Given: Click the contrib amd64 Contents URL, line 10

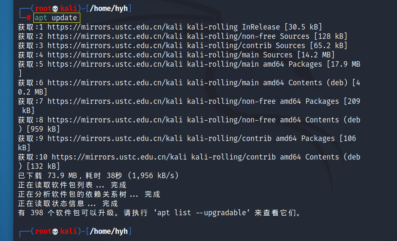Looking at the screenshot, I should tap(119, 157).
